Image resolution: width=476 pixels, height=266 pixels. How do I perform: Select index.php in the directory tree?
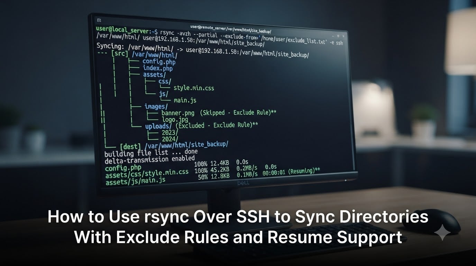click(158, 68)
